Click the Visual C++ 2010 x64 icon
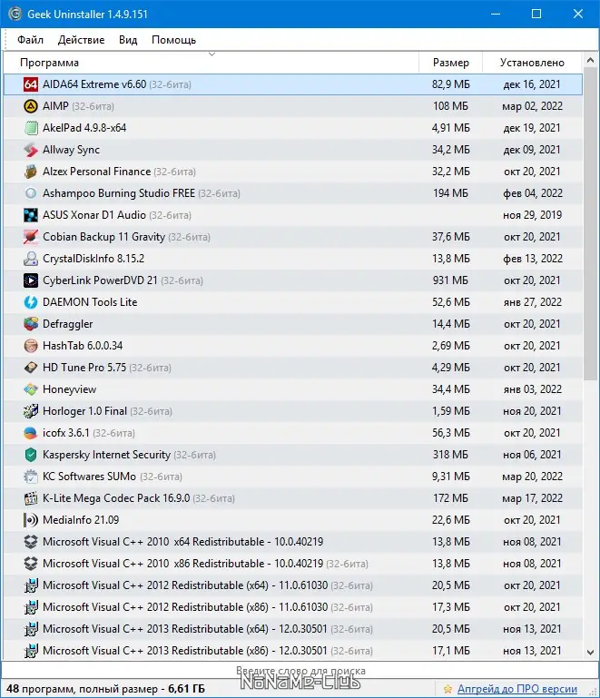600x698 pixels. (31, 542)
